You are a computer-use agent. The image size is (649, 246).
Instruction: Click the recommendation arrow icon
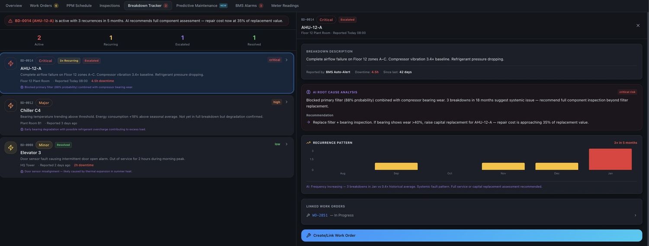(308, 122)
